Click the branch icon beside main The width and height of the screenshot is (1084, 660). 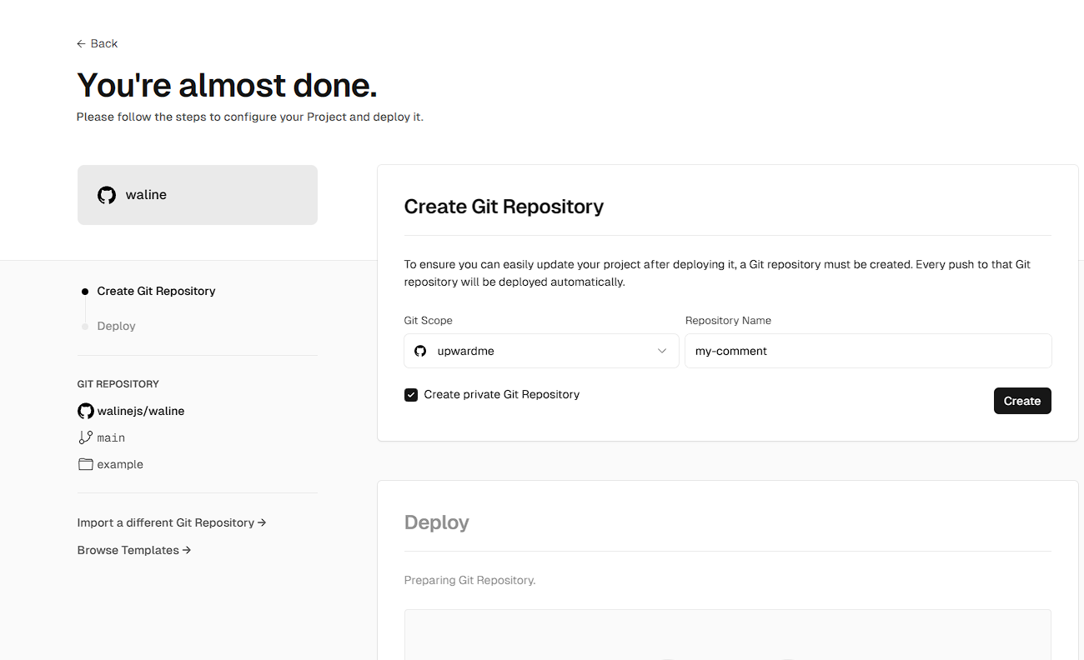tap(85, 437)
